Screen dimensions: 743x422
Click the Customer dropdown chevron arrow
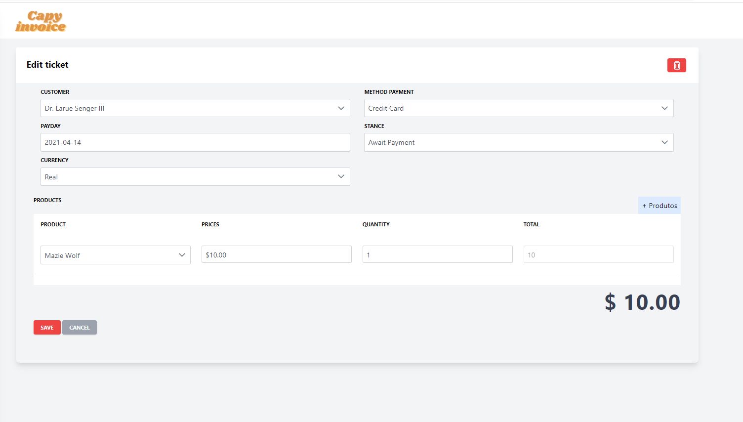(341, 108)
